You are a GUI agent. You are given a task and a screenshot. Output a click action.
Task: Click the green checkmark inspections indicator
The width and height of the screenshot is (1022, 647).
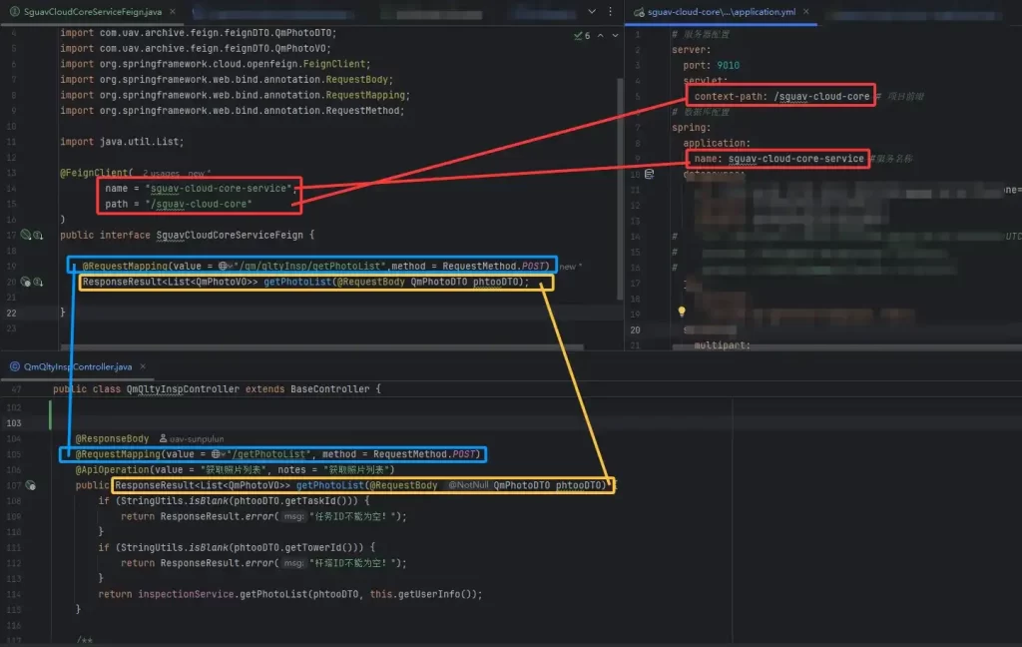point(578,35)
